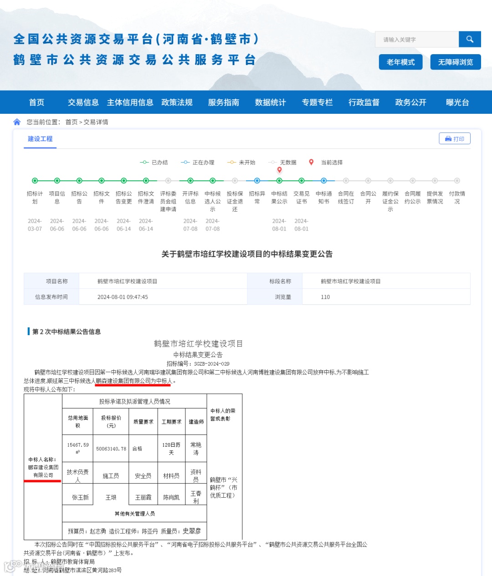
Task: Click 招标人:鹤壁市教育体育局 text
Action: tap(59, 561)
